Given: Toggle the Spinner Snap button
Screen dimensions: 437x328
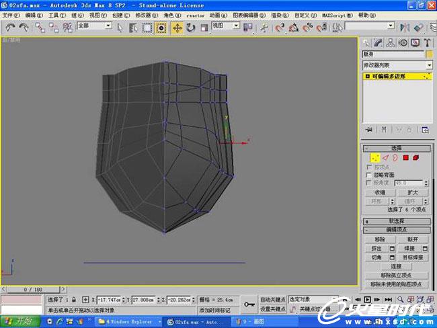Looking at the screenshot, I should (321, 28).
